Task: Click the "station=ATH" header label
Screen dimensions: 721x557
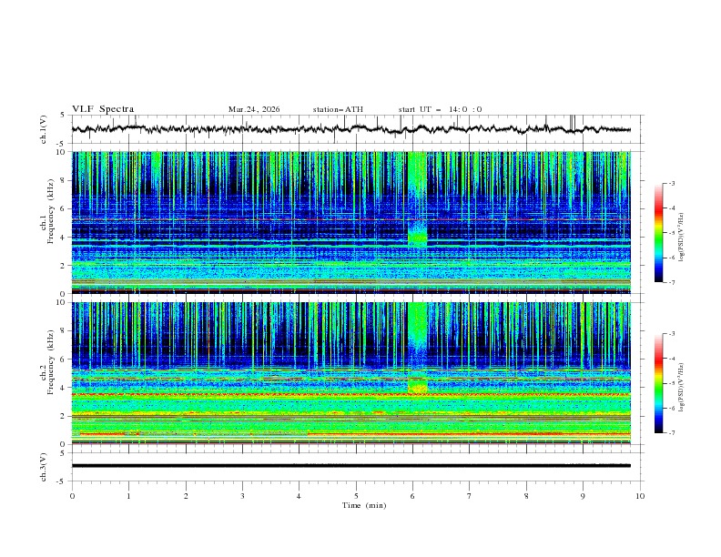Action: point(338,109)
